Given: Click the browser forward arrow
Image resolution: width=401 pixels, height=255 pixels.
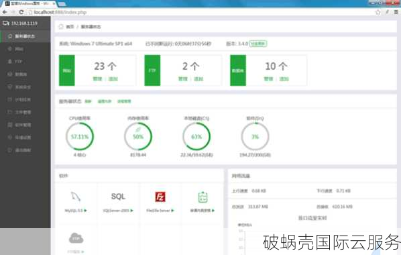Looking at the screenshot, I should [13, 12].
